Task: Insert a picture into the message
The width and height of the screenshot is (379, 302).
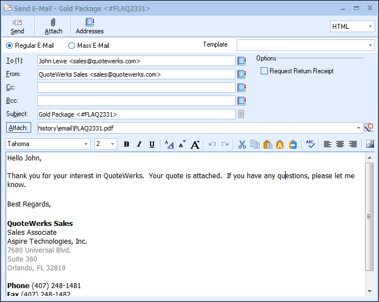Action: [x=370, y=144]
